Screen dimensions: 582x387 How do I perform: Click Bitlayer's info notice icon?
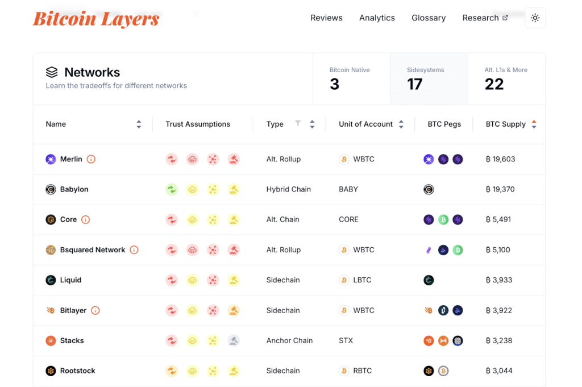click(95, 310)
